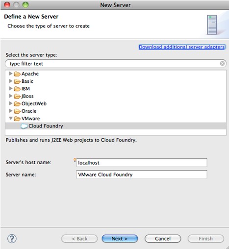
Task: Click the host name content-assist lightbulb icon
Action: tap(75, 160)
